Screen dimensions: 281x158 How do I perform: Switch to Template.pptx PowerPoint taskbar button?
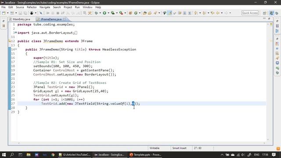point(145,154)
